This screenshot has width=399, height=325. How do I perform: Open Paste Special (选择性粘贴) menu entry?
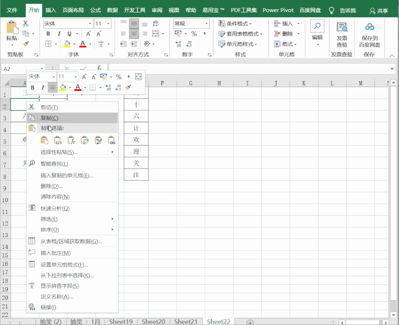pyautogui.click(x=72, y=152)
